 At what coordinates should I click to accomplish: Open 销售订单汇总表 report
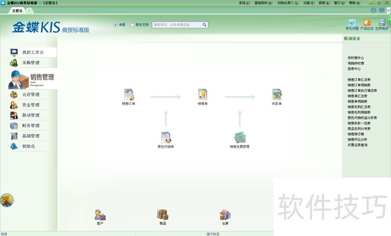pos(359,80)
